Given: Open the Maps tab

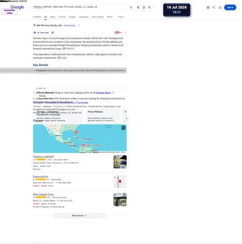Looking at the screenshot, I should [53, 17].
